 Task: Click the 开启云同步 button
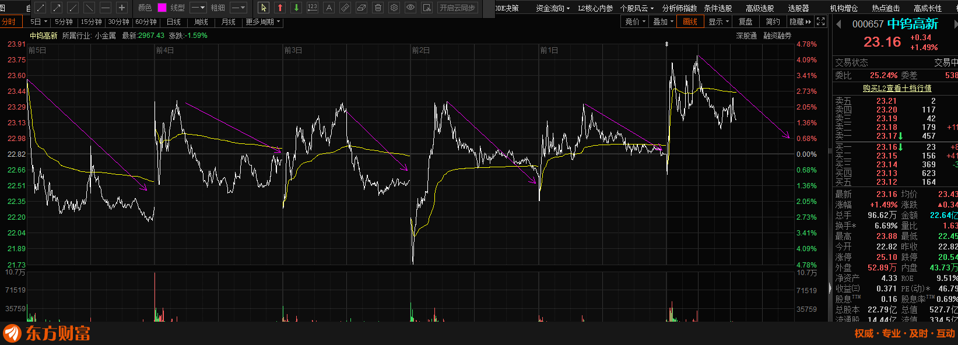[458, 8]
